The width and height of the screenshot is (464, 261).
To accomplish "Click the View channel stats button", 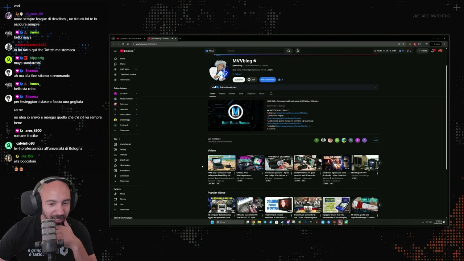I will pos(268,80).
